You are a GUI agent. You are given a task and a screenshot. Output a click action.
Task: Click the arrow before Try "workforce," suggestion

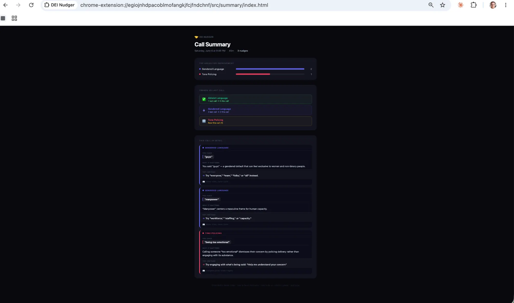pos(204,219)
